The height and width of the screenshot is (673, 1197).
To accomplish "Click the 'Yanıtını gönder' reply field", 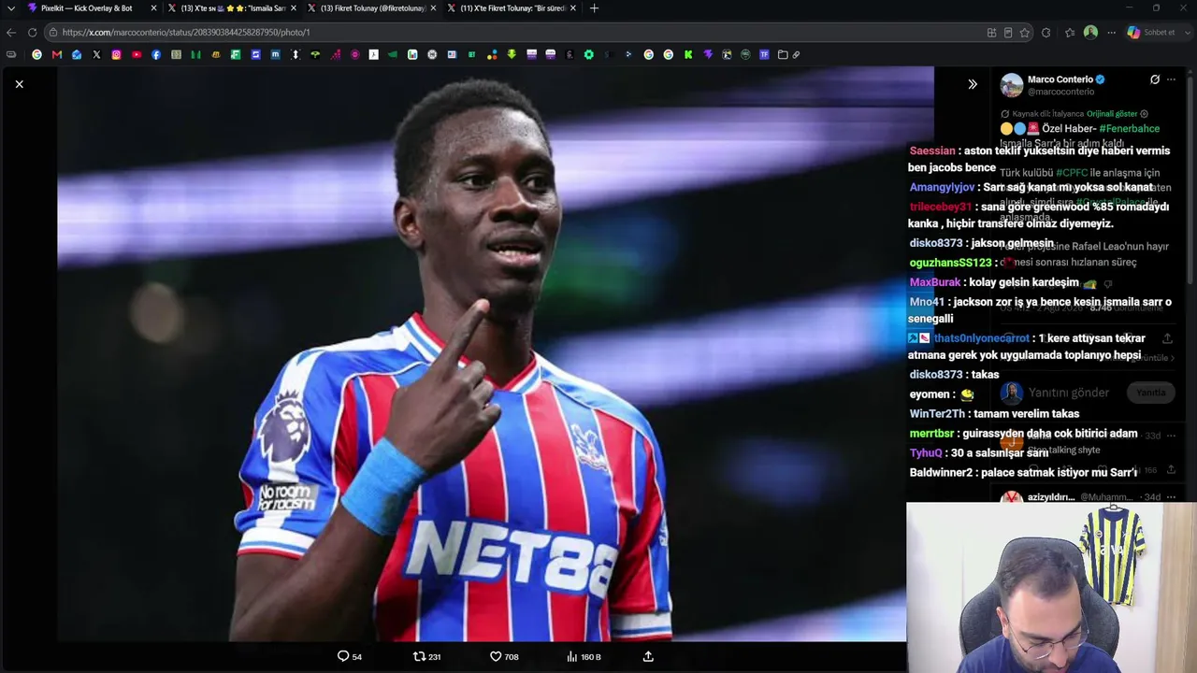I will pos(1069,393).
